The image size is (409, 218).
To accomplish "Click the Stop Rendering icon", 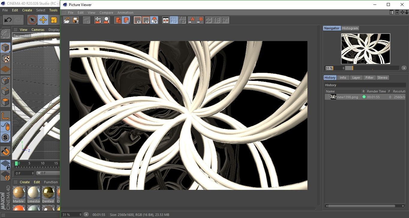I will pyautogui.click(x=87, y=20).
